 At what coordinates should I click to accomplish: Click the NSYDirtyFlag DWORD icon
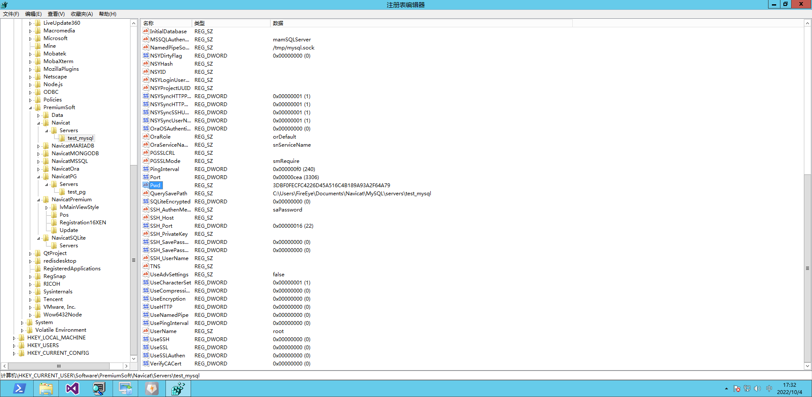coord(146,55)
